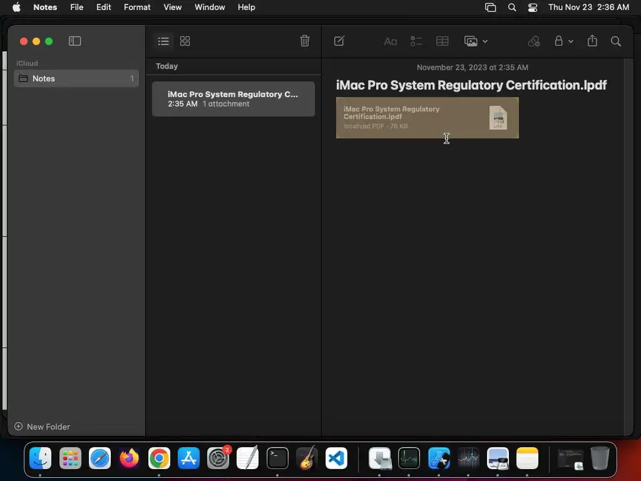Select the Notes folder in sidebar
The width and height of the screenshot is (641, 481).
point(76,78)
